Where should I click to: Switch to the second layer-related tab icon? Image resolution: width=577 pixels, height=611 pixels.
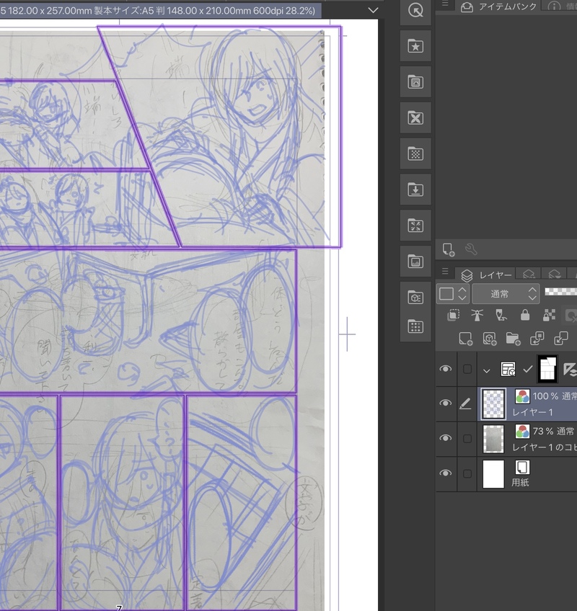[529, 275]
